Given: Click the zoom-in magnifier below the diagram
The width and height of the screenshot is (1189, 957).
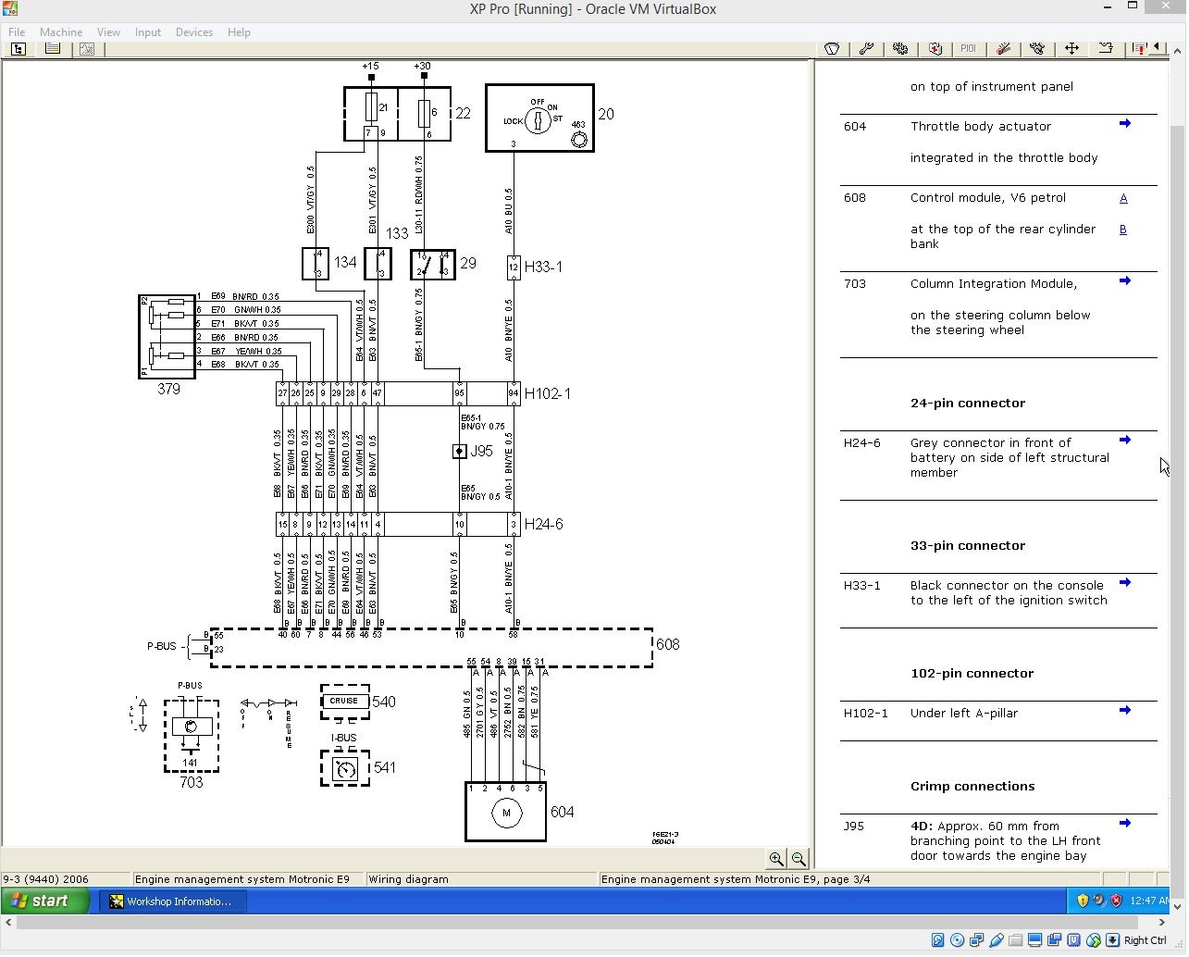Looking at the screenshot, I should (776, 859).
